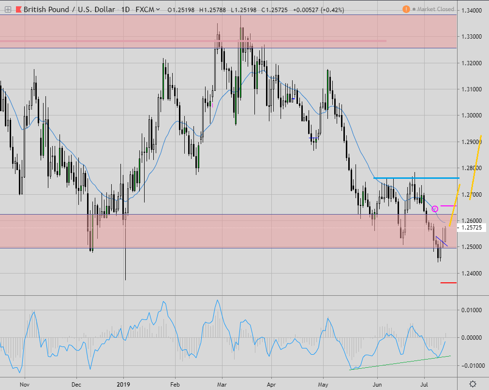Screen dimensions: 489x390
Task: Click the Jun label on time axis
Action: 377,385
